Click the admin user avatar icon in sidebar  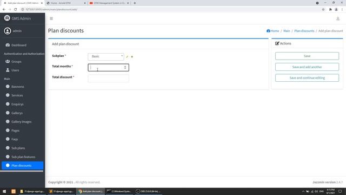pyautogui.click(x=7, y=31)
